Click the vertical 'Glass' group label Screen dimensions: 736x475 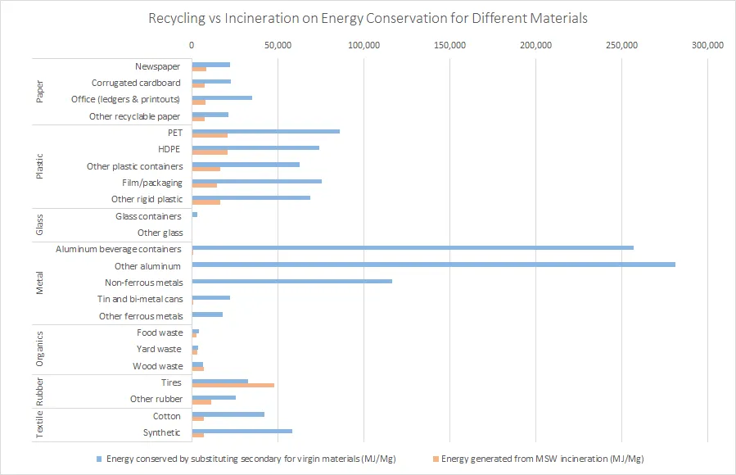pyautogui.click(x=40, y=225)
